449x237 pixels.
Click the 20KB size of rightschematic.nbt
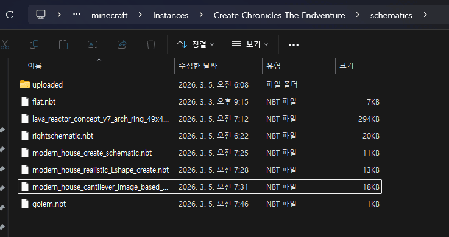pos(371,136)
